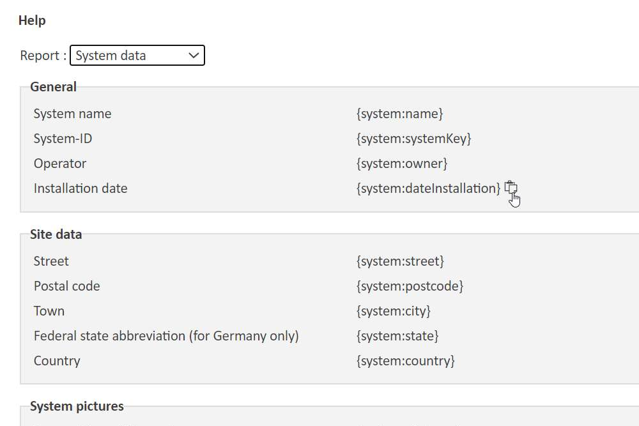Click the {system:dateInstallation} placeholder text
The image size is (639, 426).
[x=428, y=188]
